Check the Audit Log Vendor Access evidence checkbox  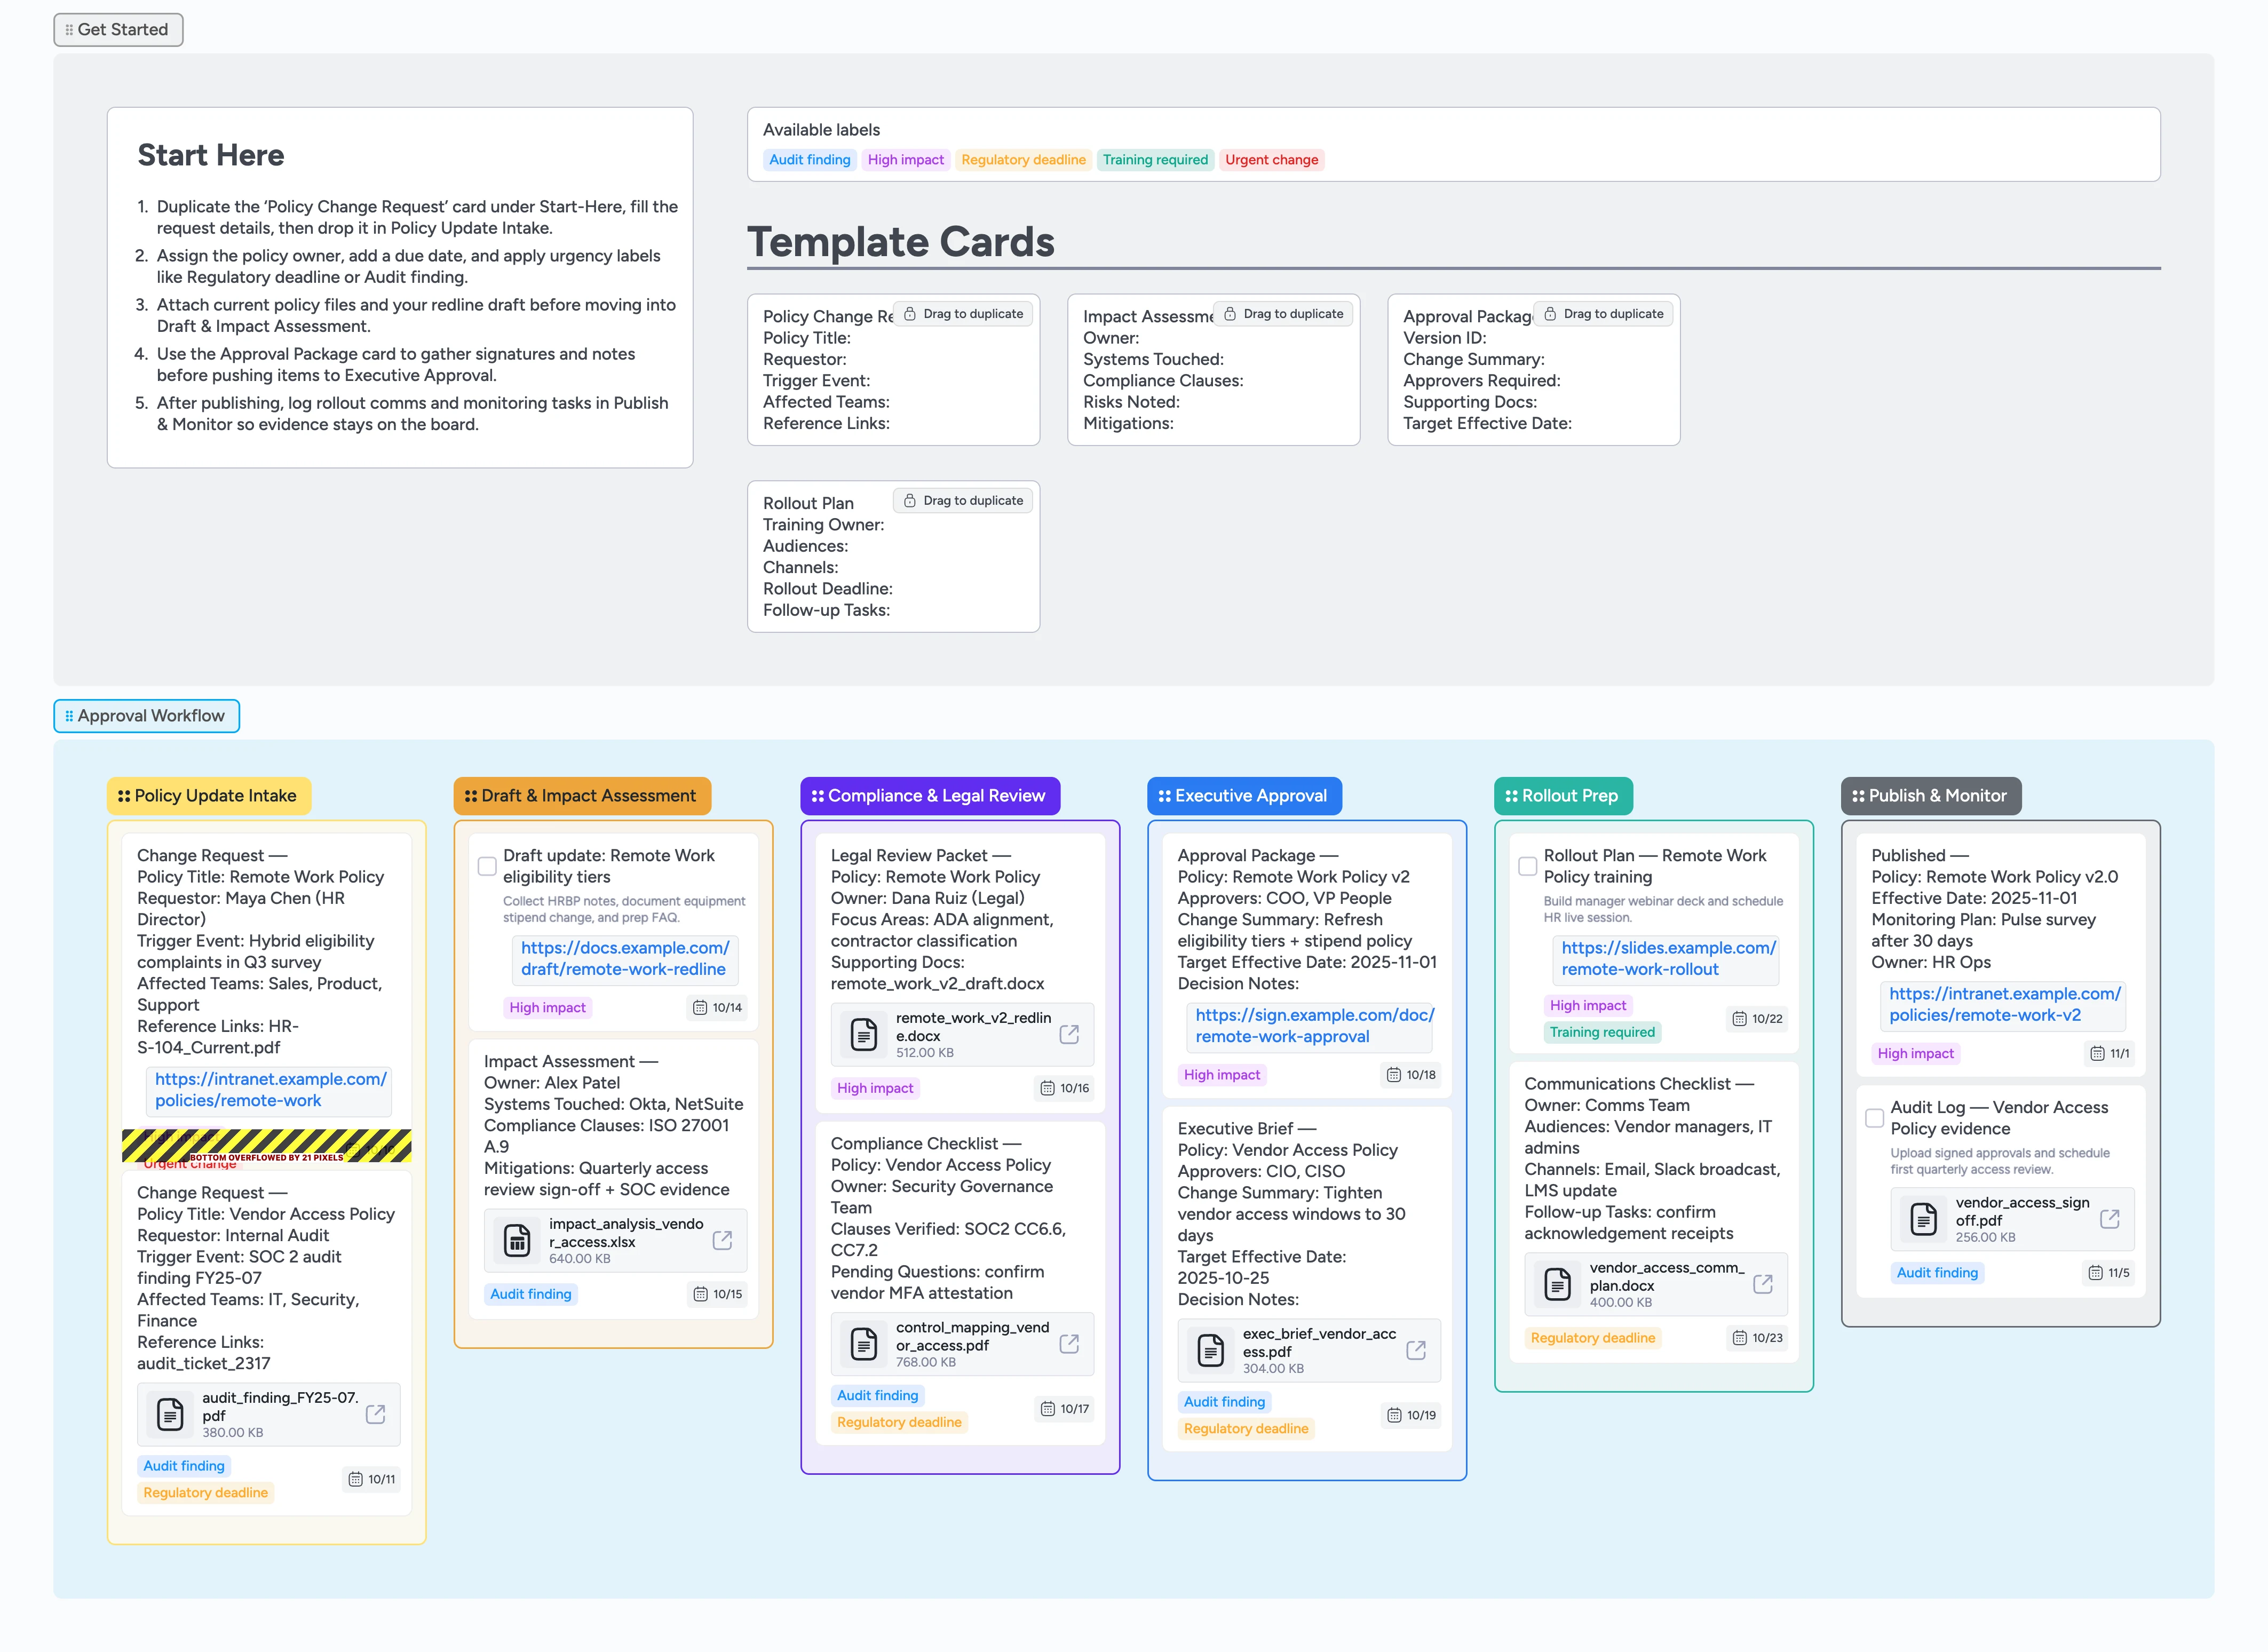[x=1874, y=1118]
